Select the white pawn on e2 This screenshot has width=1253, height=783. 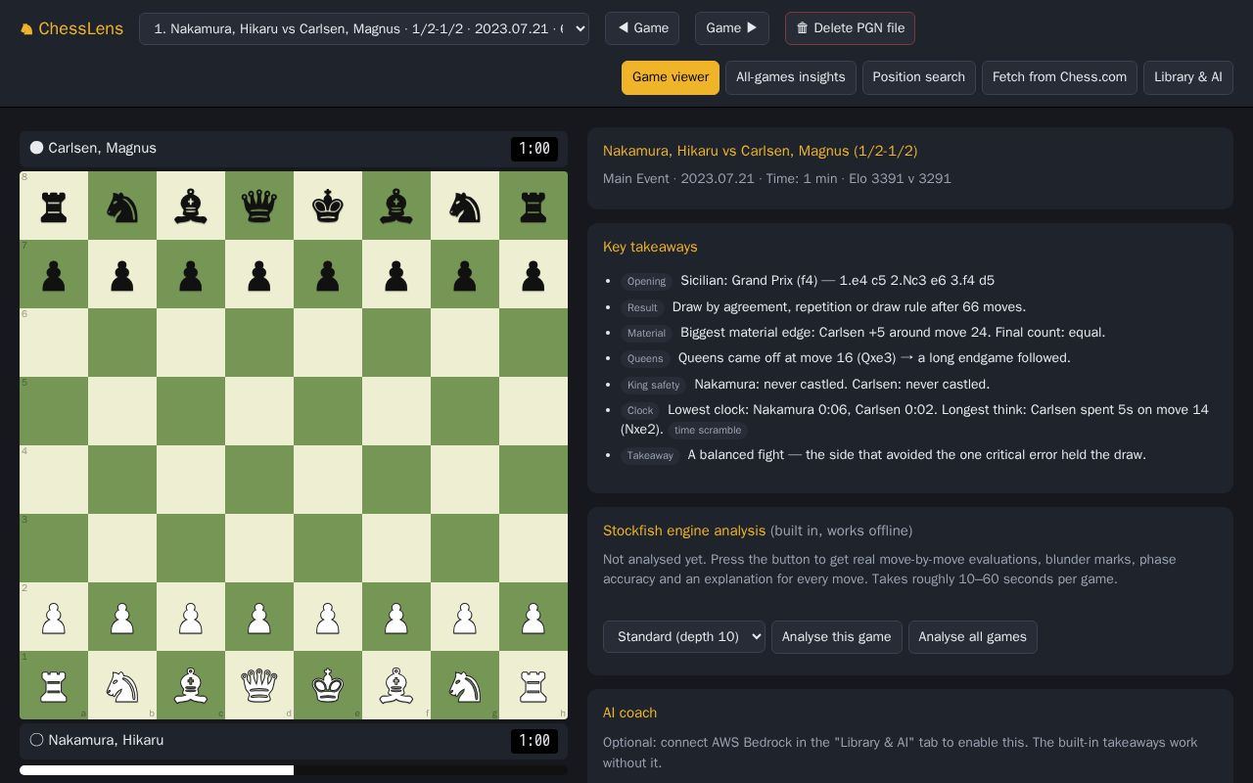click(328, 617)
